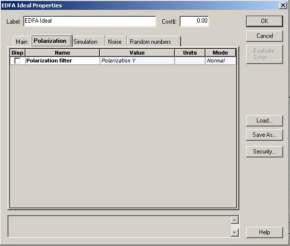Edit the Cost$ value field

pos(194,21)
